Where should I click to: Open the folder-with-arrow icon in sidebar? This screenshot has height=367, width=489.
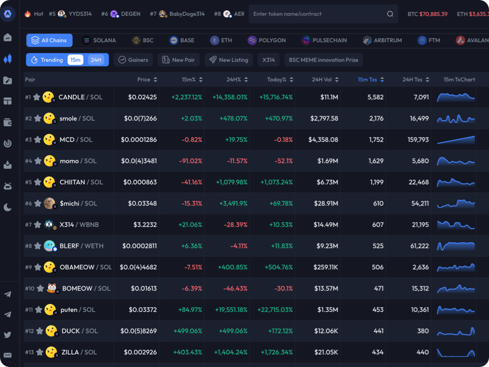(x=7, y=80)
